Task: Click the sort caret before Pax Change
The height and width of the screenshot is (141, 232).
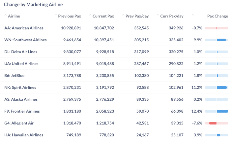Action: click(193, 15)
